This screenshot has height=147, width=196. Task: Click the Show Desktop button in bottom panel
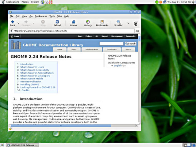[x=2, y=145]
